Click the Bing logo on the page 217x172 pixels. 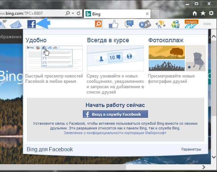[x=11, y=76]
